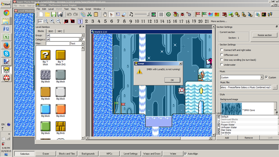Viewport: 279px width, 157px height.
Task: Open a file using the yellow folder icon
Action: point(47,14)
